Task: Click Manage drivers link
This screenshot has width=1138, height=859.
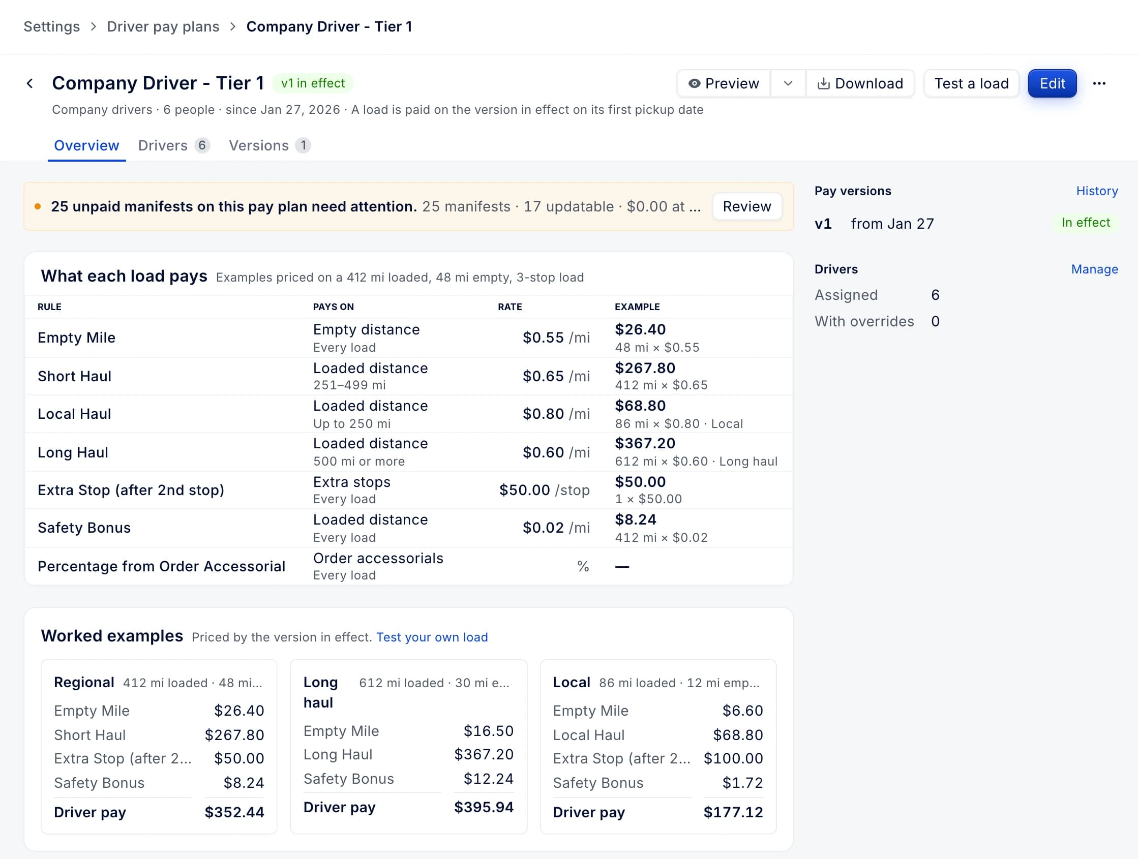Action: click(1094, 269)
